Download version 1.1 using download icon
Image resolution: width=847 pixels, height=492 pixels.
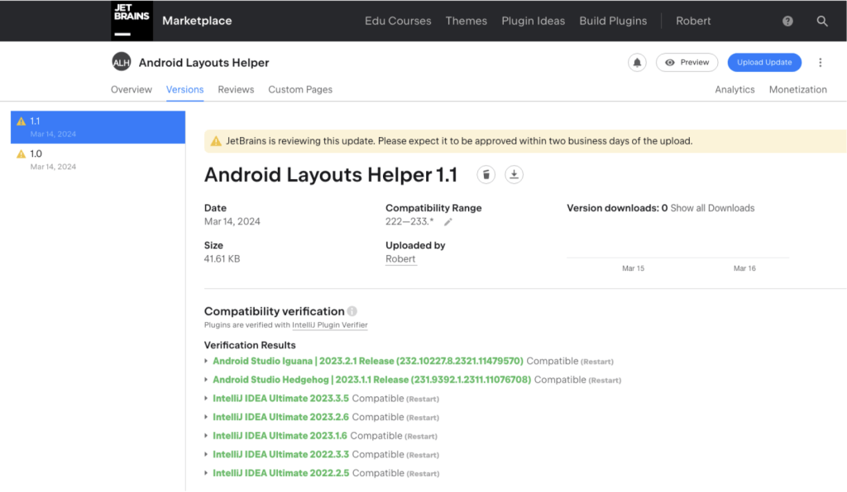pos(514,175)
